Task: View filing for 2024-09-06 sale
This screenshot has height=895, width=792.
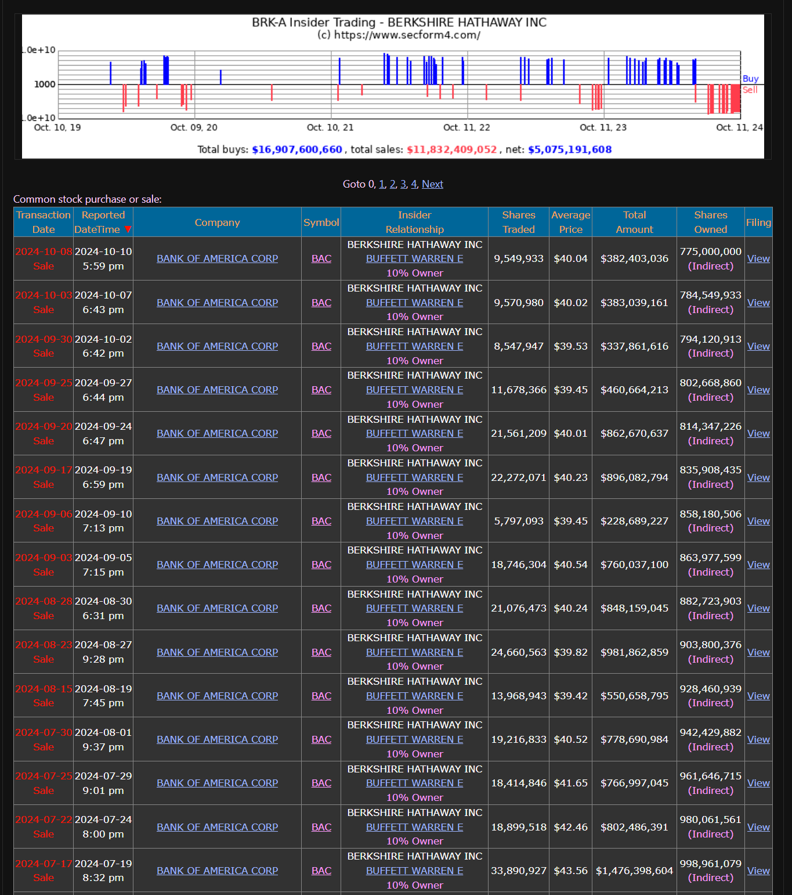Action: point(758,521)
